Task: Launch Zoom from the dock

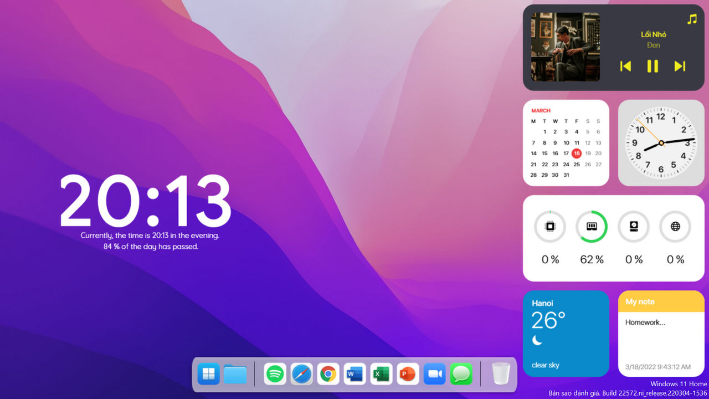Action: [435, 374]
